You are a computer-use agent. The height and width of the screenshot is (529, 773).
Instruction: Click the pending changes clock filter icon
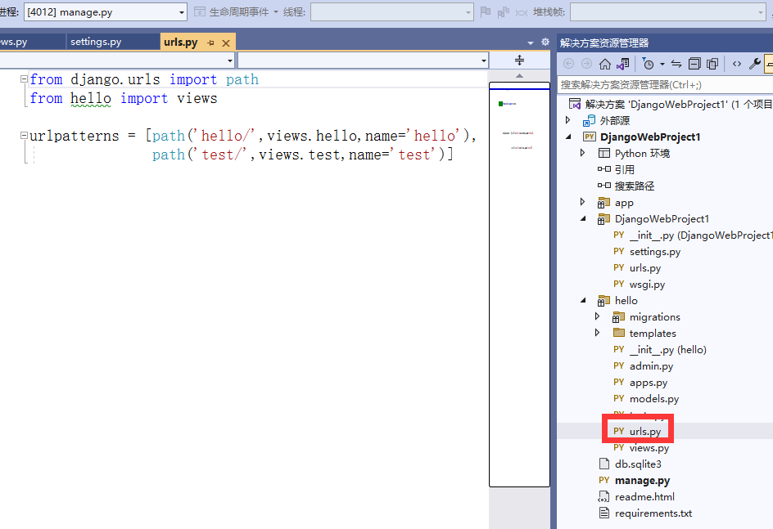pos(649,64)
